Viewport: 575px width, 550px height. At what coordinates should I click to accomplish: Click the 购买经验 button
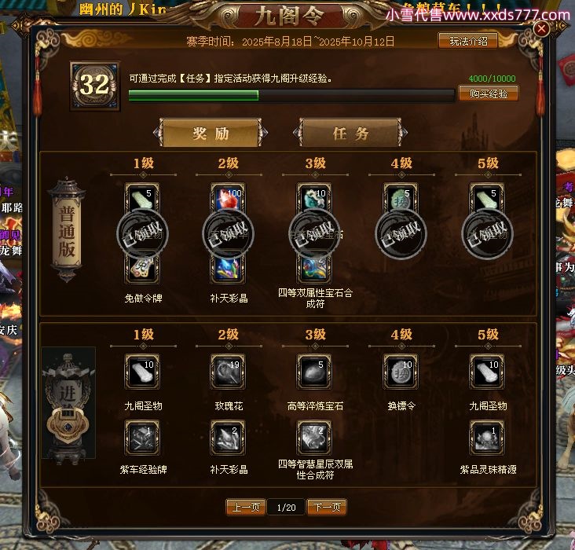489,93
